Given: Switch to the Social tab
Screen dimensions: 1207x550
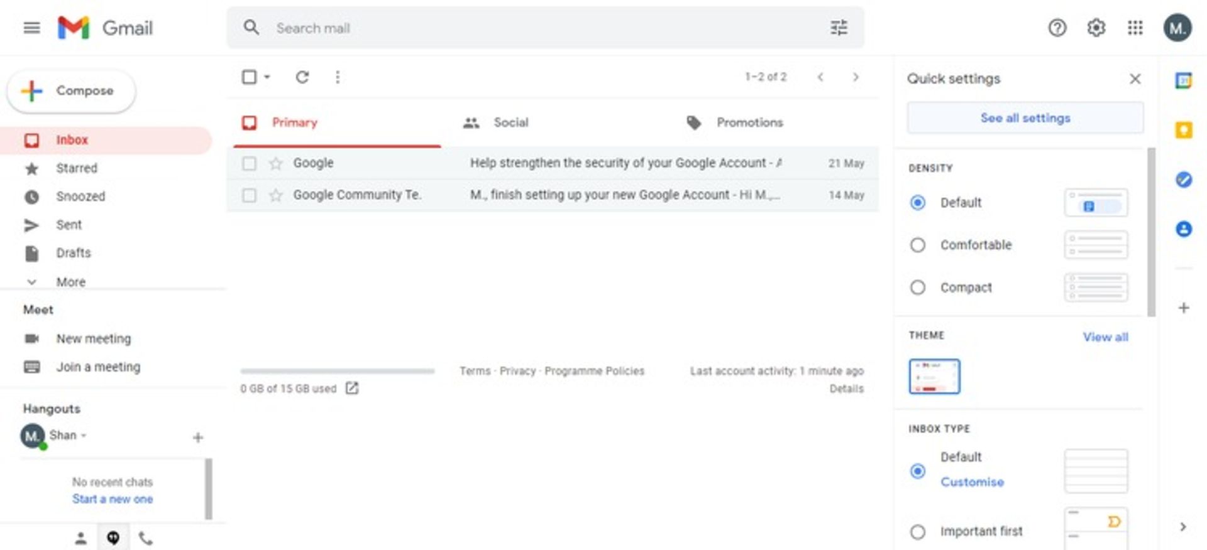Looking at the screenshot, I should (510, 122).
